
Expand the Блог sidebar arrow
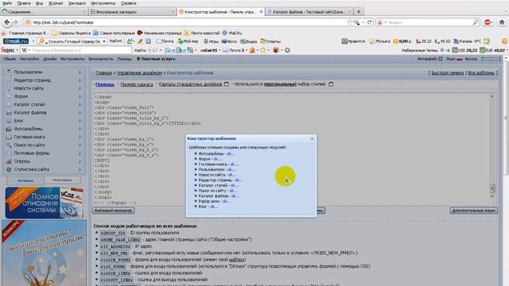80,121
